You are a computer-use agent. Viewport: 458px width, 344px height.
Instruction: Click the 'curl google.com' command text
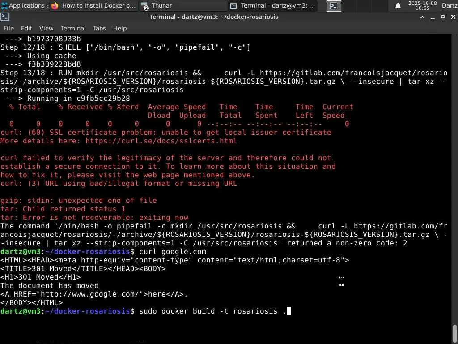[172, 252]
